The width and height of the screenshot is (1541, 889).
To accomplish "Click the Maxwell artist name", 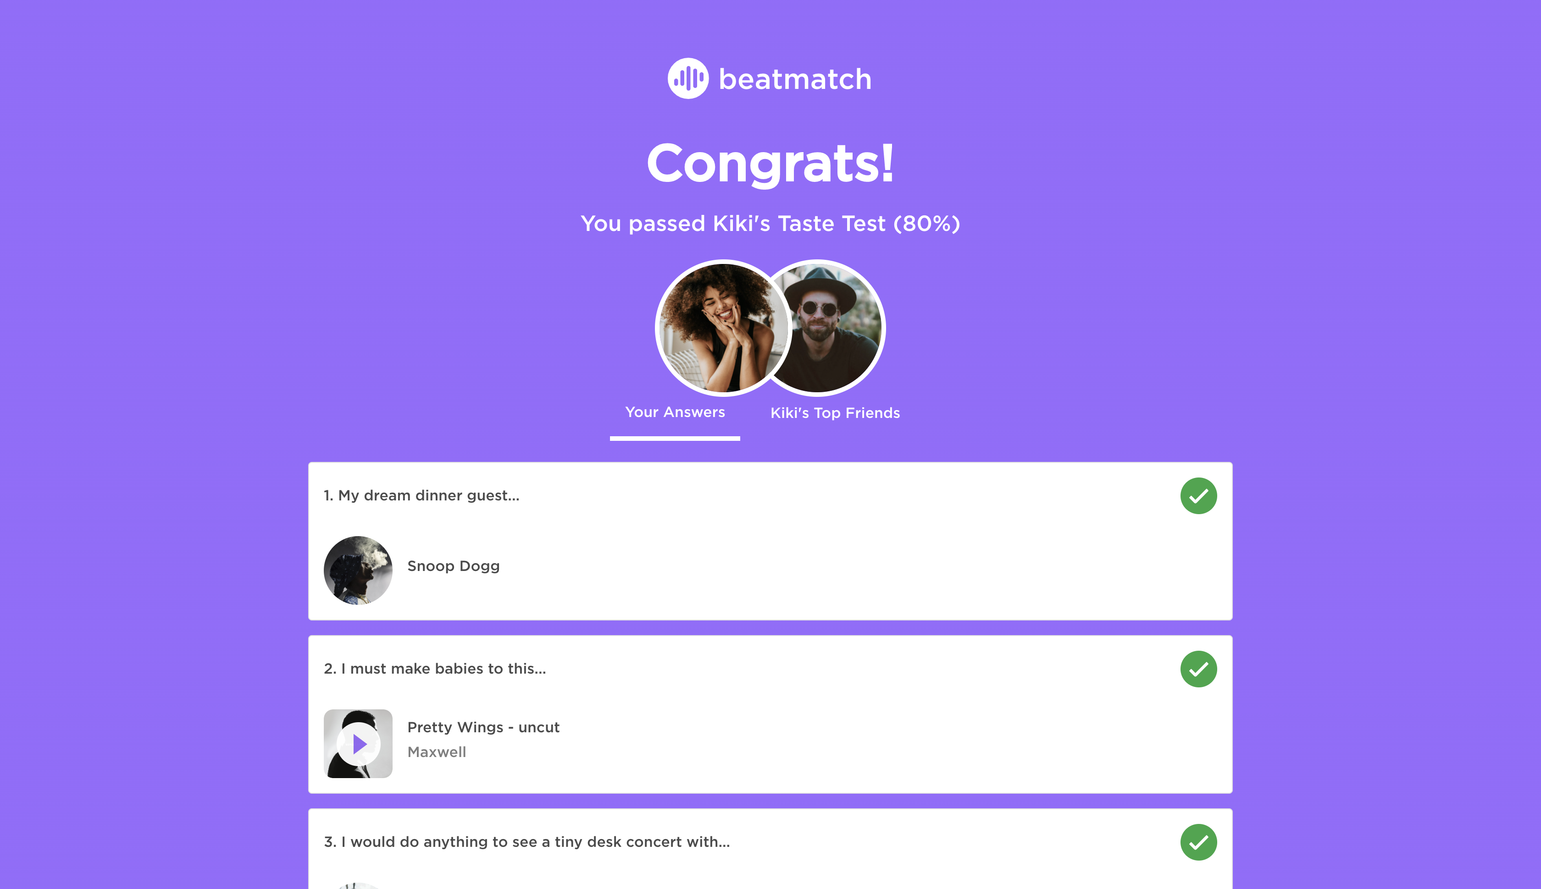I will tap(437, 752).
